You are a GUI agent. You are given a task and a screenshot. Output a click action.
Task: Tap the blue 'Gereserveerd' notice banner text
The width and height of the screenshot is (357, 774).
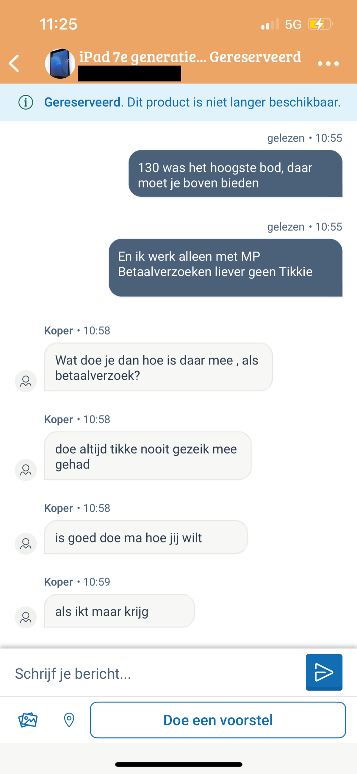pos(192,103)
